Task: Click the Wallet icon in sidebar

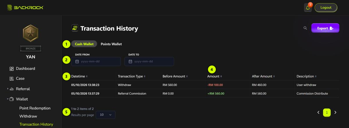Action: (x=12, y=99)
